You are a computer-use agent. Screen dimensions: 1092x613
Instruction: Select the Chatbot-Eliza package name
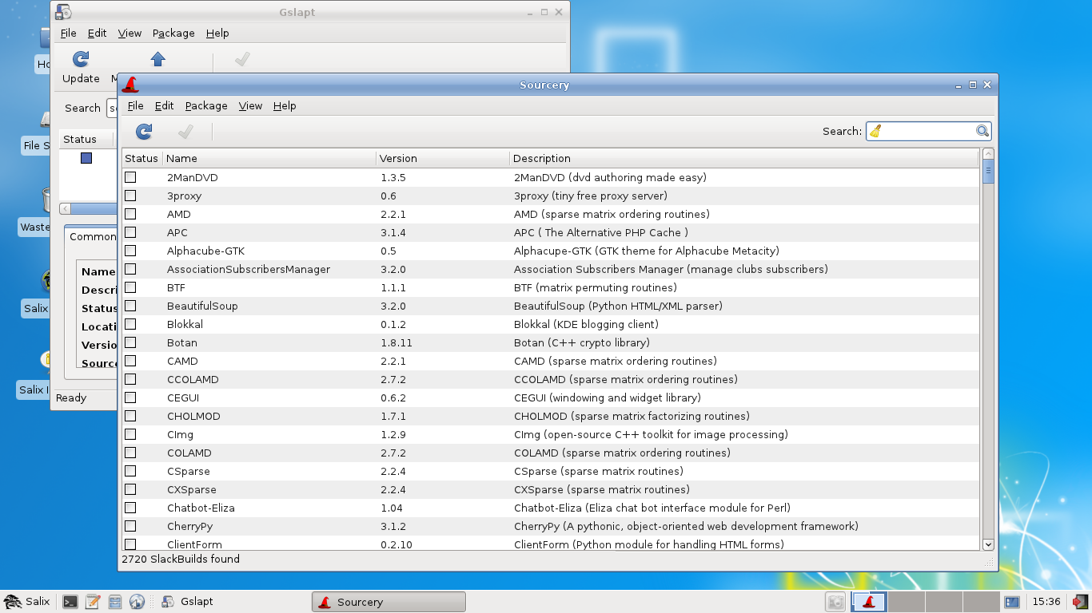click(x=201, y=508)
